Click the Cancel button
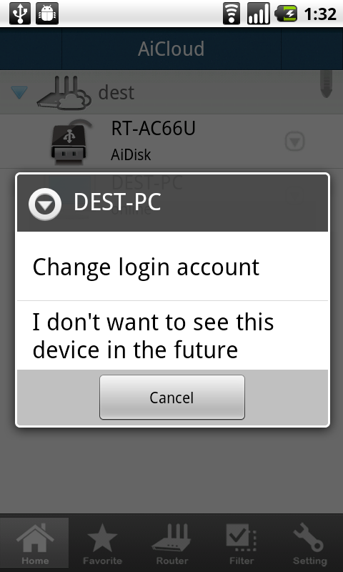The height and width of the screenshot is (572, 343). [x=172, y=398]
